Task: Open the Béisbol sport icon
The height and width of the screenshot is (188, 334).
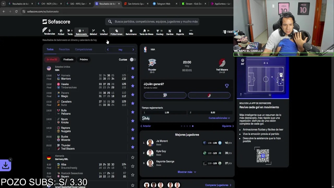Action: (x=93, y=32)
